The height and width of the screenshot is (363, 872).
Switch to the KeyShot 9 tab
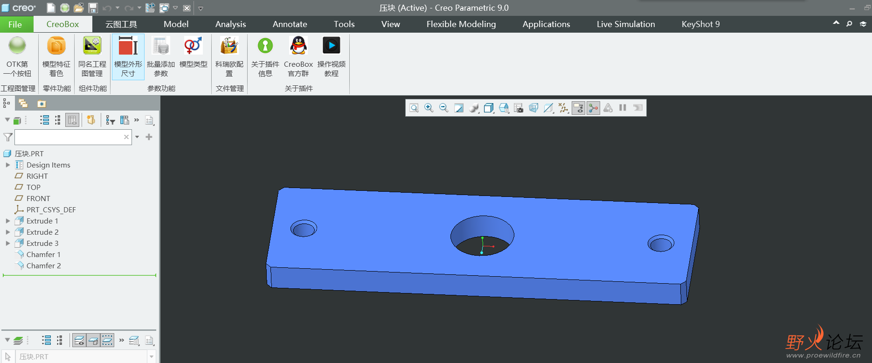700,24
